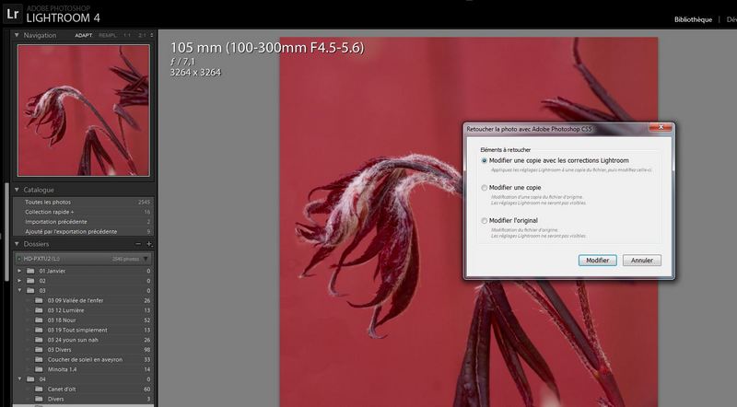Screen dimensions: 737x407
Task: Click the HD-PXTU2 volume status icon
Action: point(20,259)
